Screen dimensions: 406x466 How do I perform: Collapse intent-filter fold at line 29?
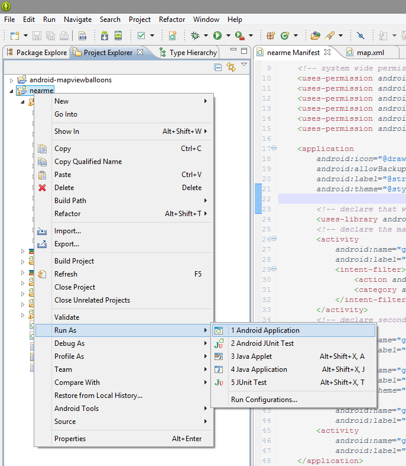pyautogui.click(x=274, y=269)
